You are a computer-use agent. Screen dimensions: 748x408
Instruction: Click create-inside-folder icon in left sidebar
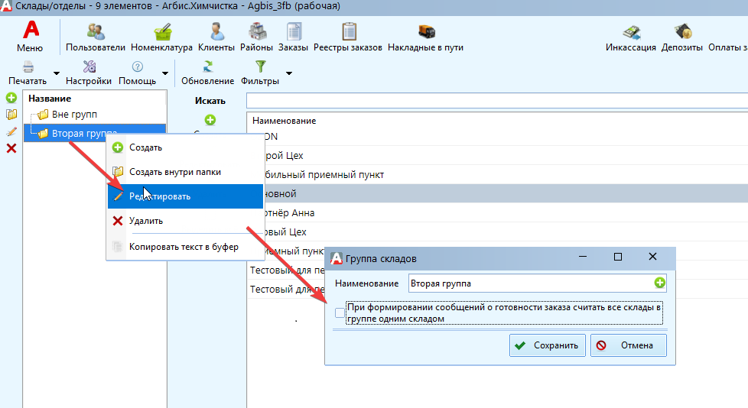coord(11,115)
